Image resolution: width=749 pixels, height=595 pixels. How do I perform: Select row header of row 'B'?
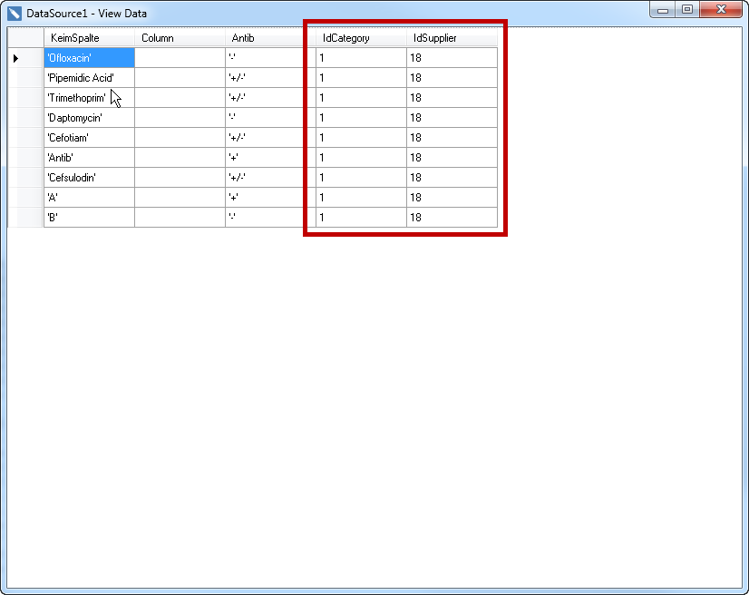click(25, 218)
